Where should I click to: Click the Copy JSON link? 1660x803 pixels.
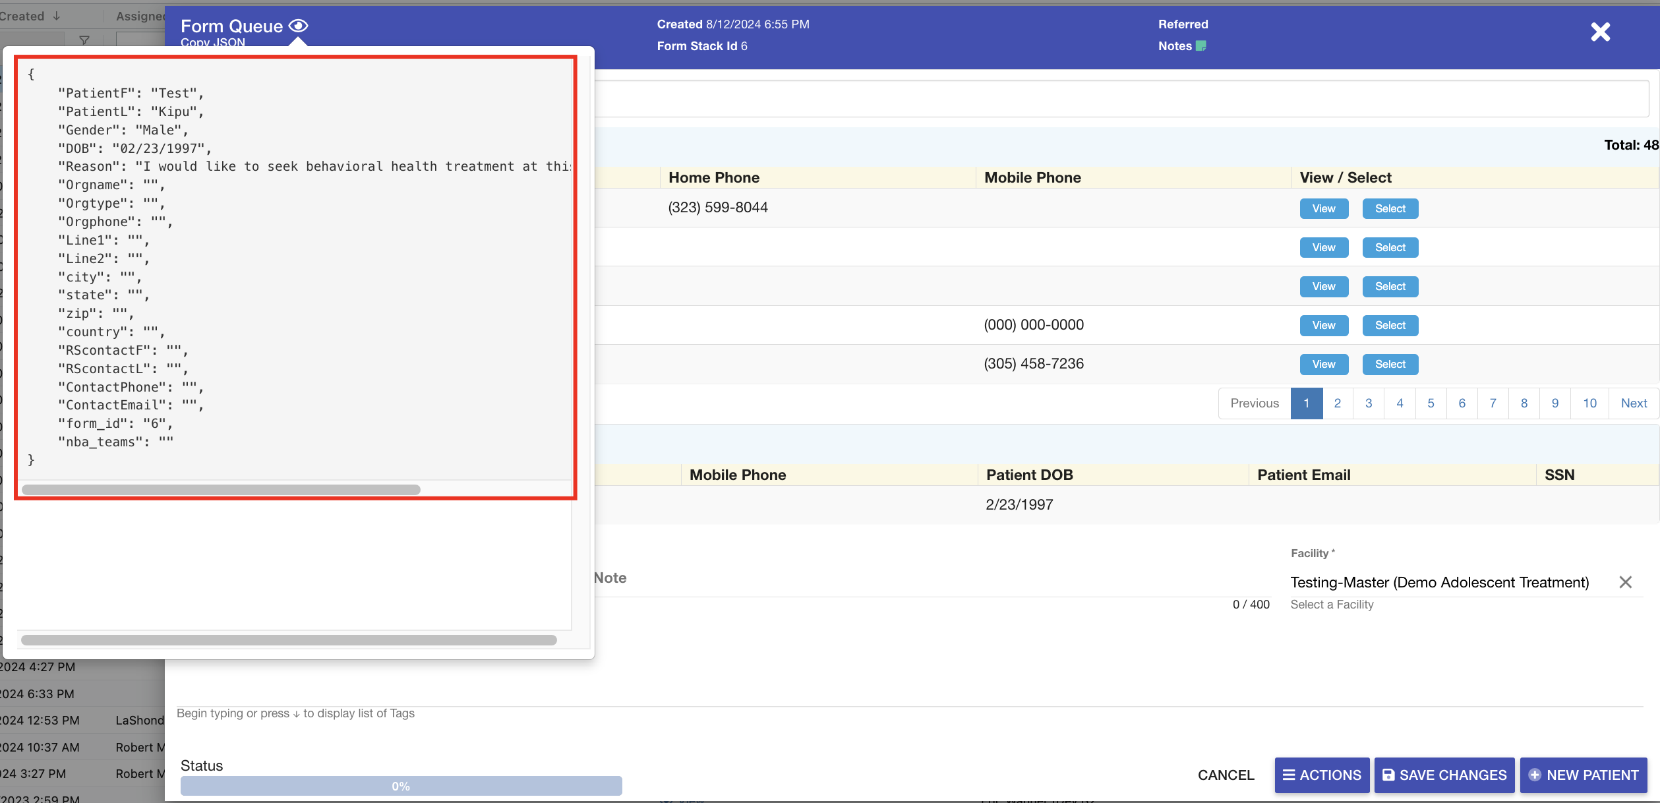(x=212, y=42)
